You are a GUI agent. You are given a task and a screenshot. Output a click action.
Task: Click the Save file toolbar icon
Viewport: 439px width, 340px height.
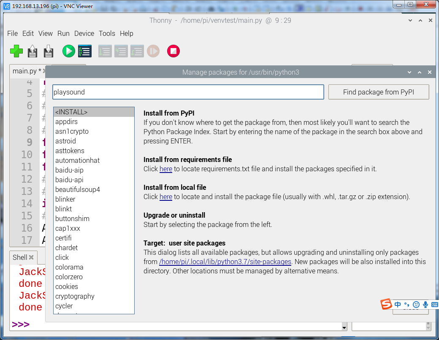49,51
